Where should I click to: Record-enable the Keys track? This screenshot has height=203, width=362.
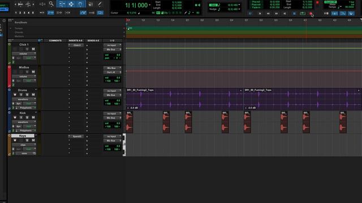(15, 140)
